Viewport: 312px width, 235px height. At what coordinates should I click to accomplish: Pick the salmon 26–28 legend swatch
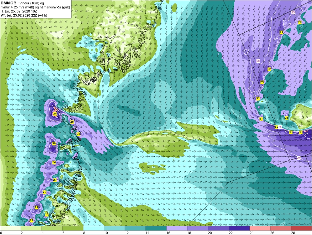[280, 228]
